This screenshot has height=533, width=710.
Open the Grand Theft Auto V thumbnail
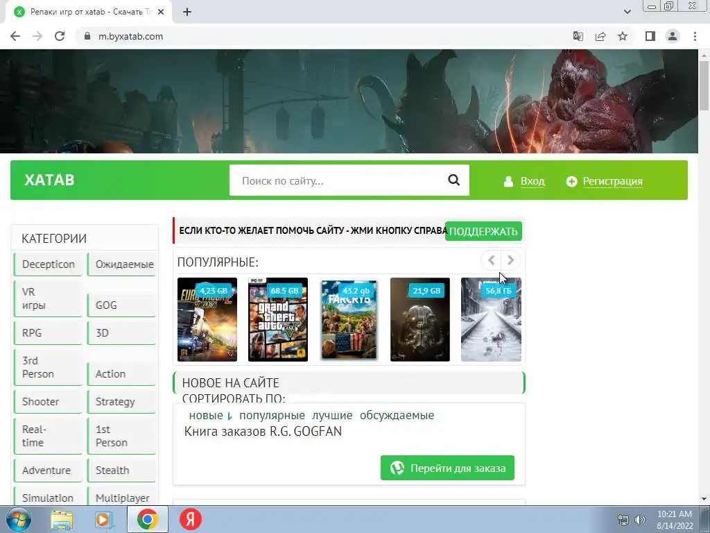(278, 319)
